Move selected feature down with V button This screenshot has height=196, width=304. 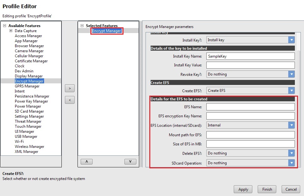point(130,161)
